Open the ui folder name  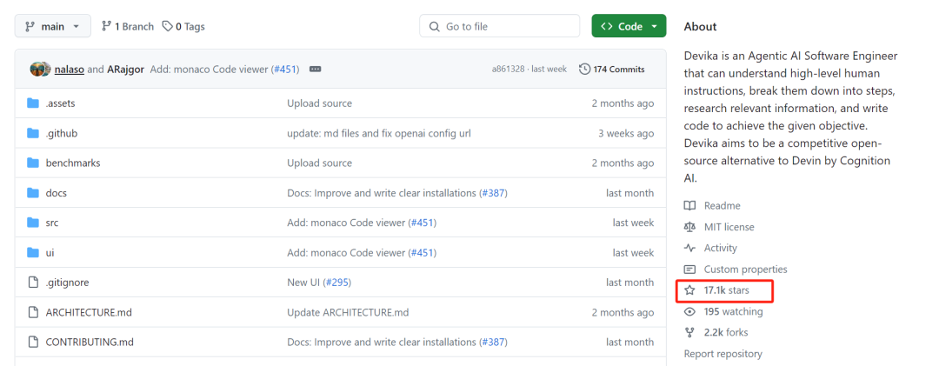point(50,253)
